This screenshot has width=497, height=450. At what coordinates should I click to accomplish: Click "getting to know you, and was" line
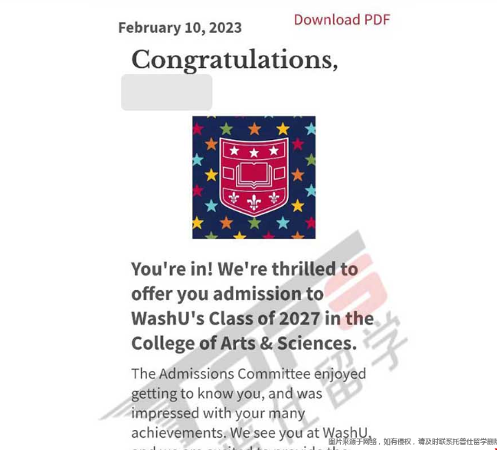tap(227, 394)
